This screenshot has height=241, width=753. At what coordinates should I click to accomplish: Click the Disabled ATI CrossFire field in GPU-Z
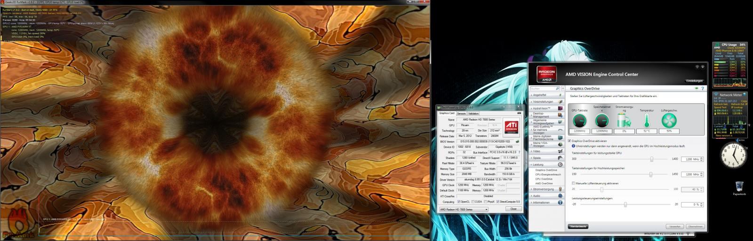[489, 196]
